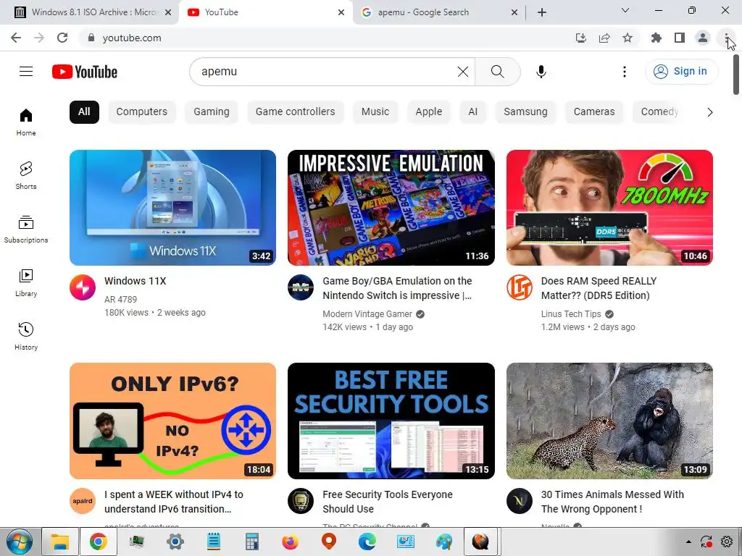The width and height of the screenshot is (742, 556).
Task: Click the Impressive Emulation thumbnail
Action: (391, 208)
